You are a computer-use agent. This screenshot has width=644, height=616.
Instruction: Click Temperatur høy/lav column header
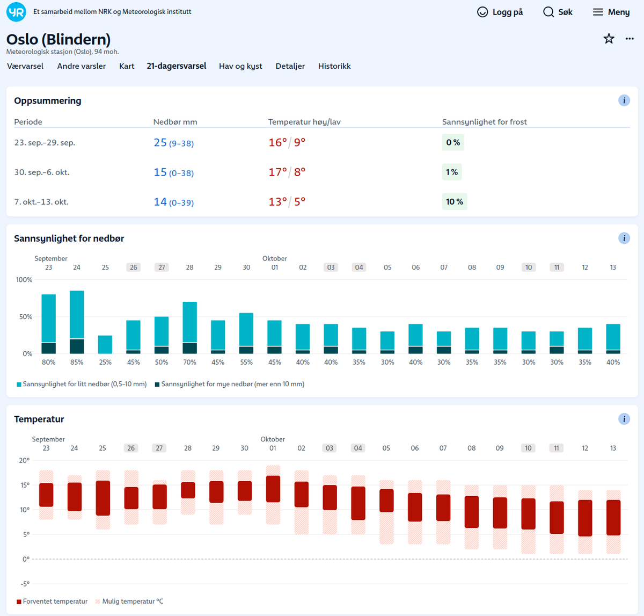click(x=304, y=122)
